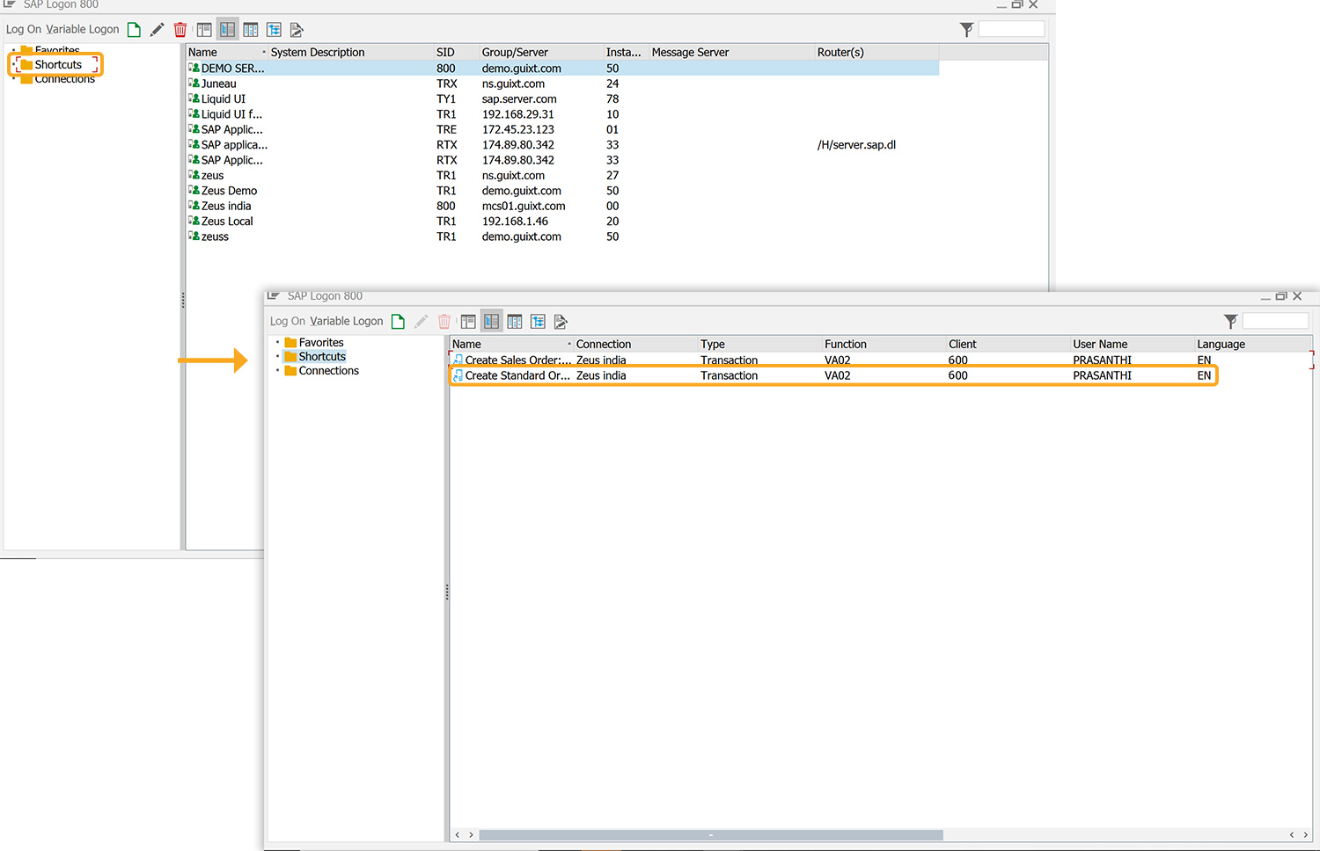The width and height of the screenshot is (1320, 851).
Task: Sort shortcuts by Language column header
Action: 1221,345
